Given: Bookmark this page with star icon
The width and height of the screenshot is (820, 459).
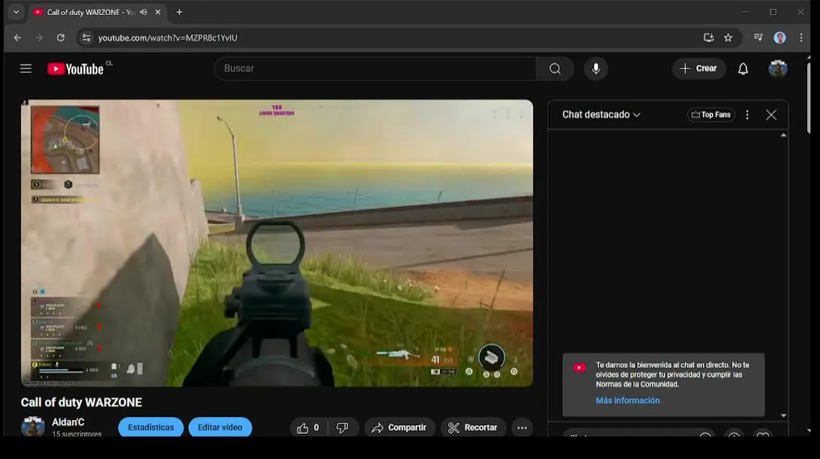Looking at the screenshot, I should click(728, 38).
